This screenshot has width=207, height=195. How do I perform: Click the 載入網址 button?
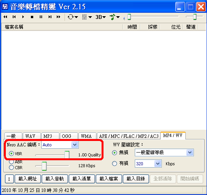[28, 179]
